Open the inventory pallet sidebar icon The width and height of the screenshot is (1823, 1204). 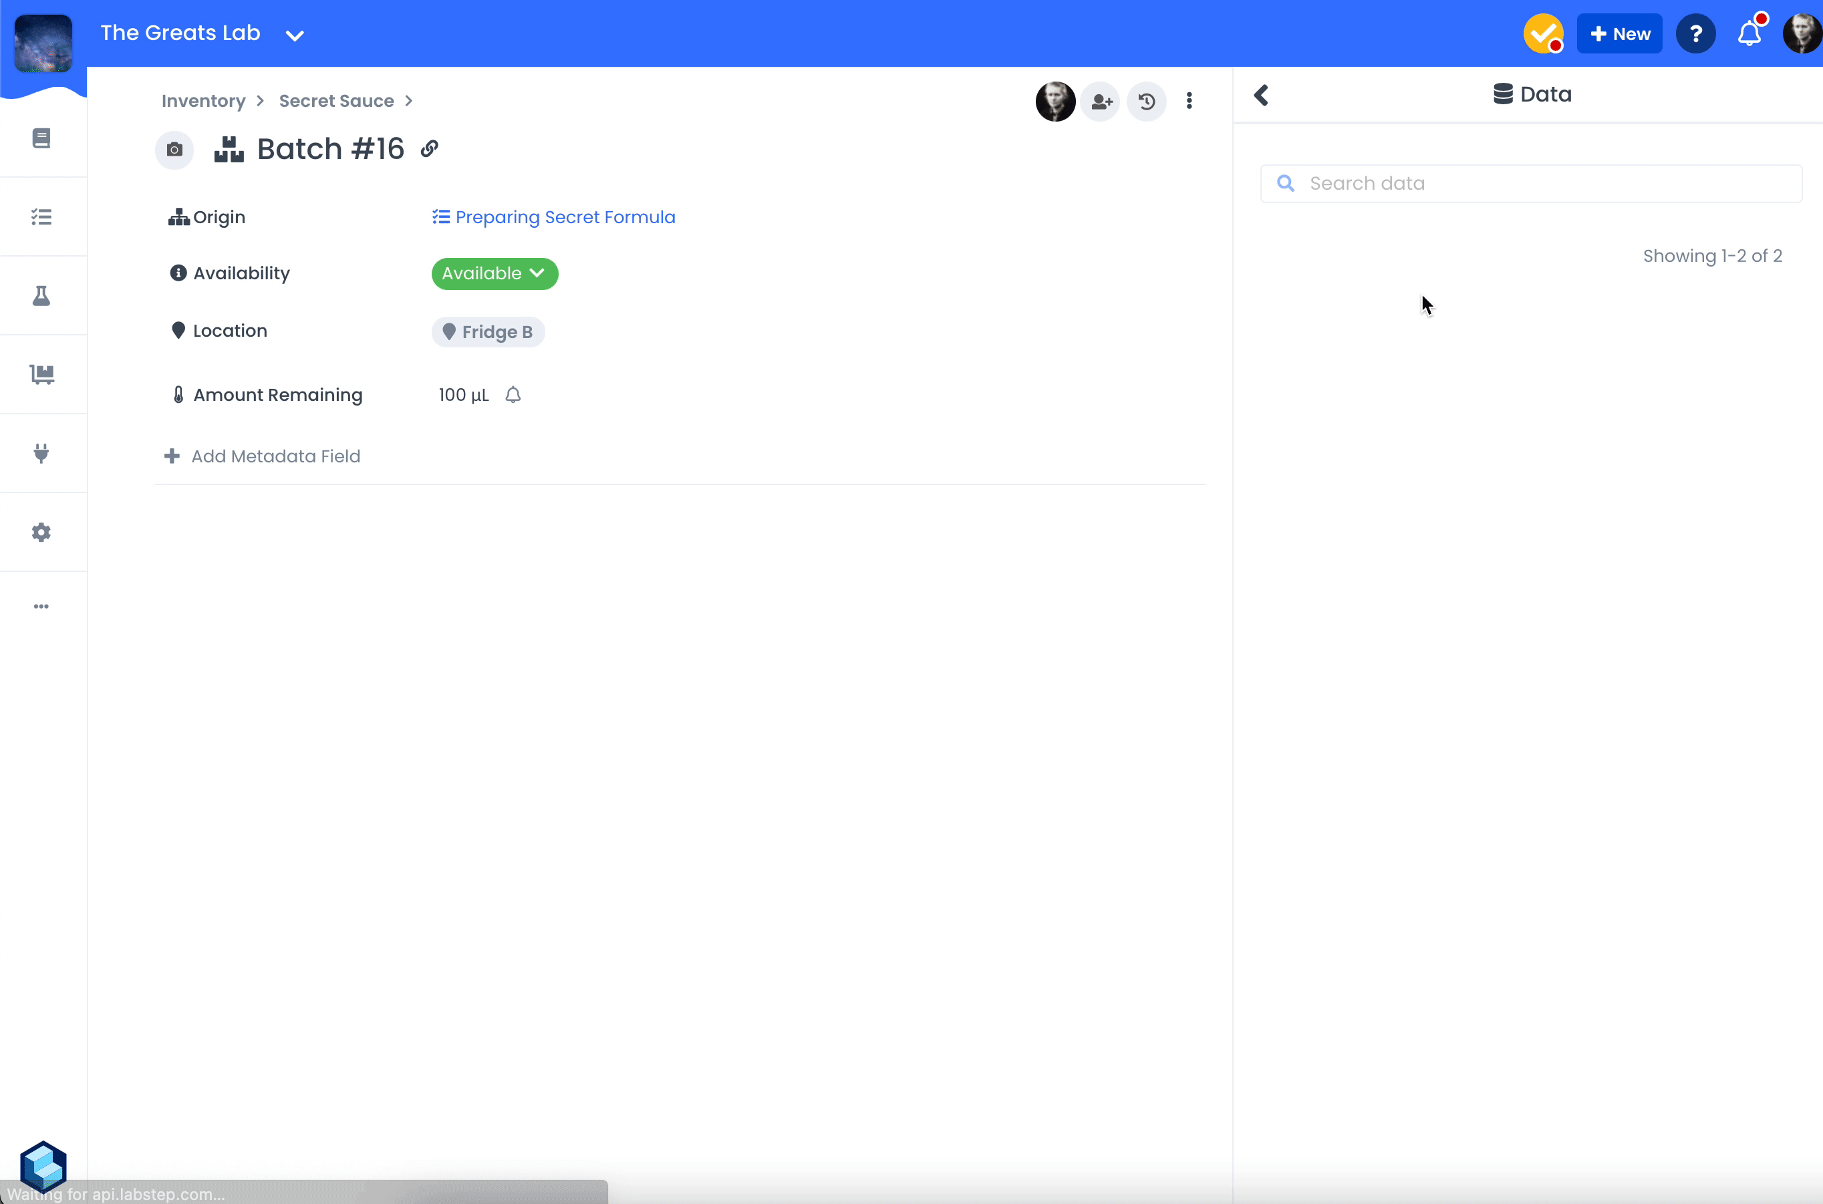pos(41,375)
